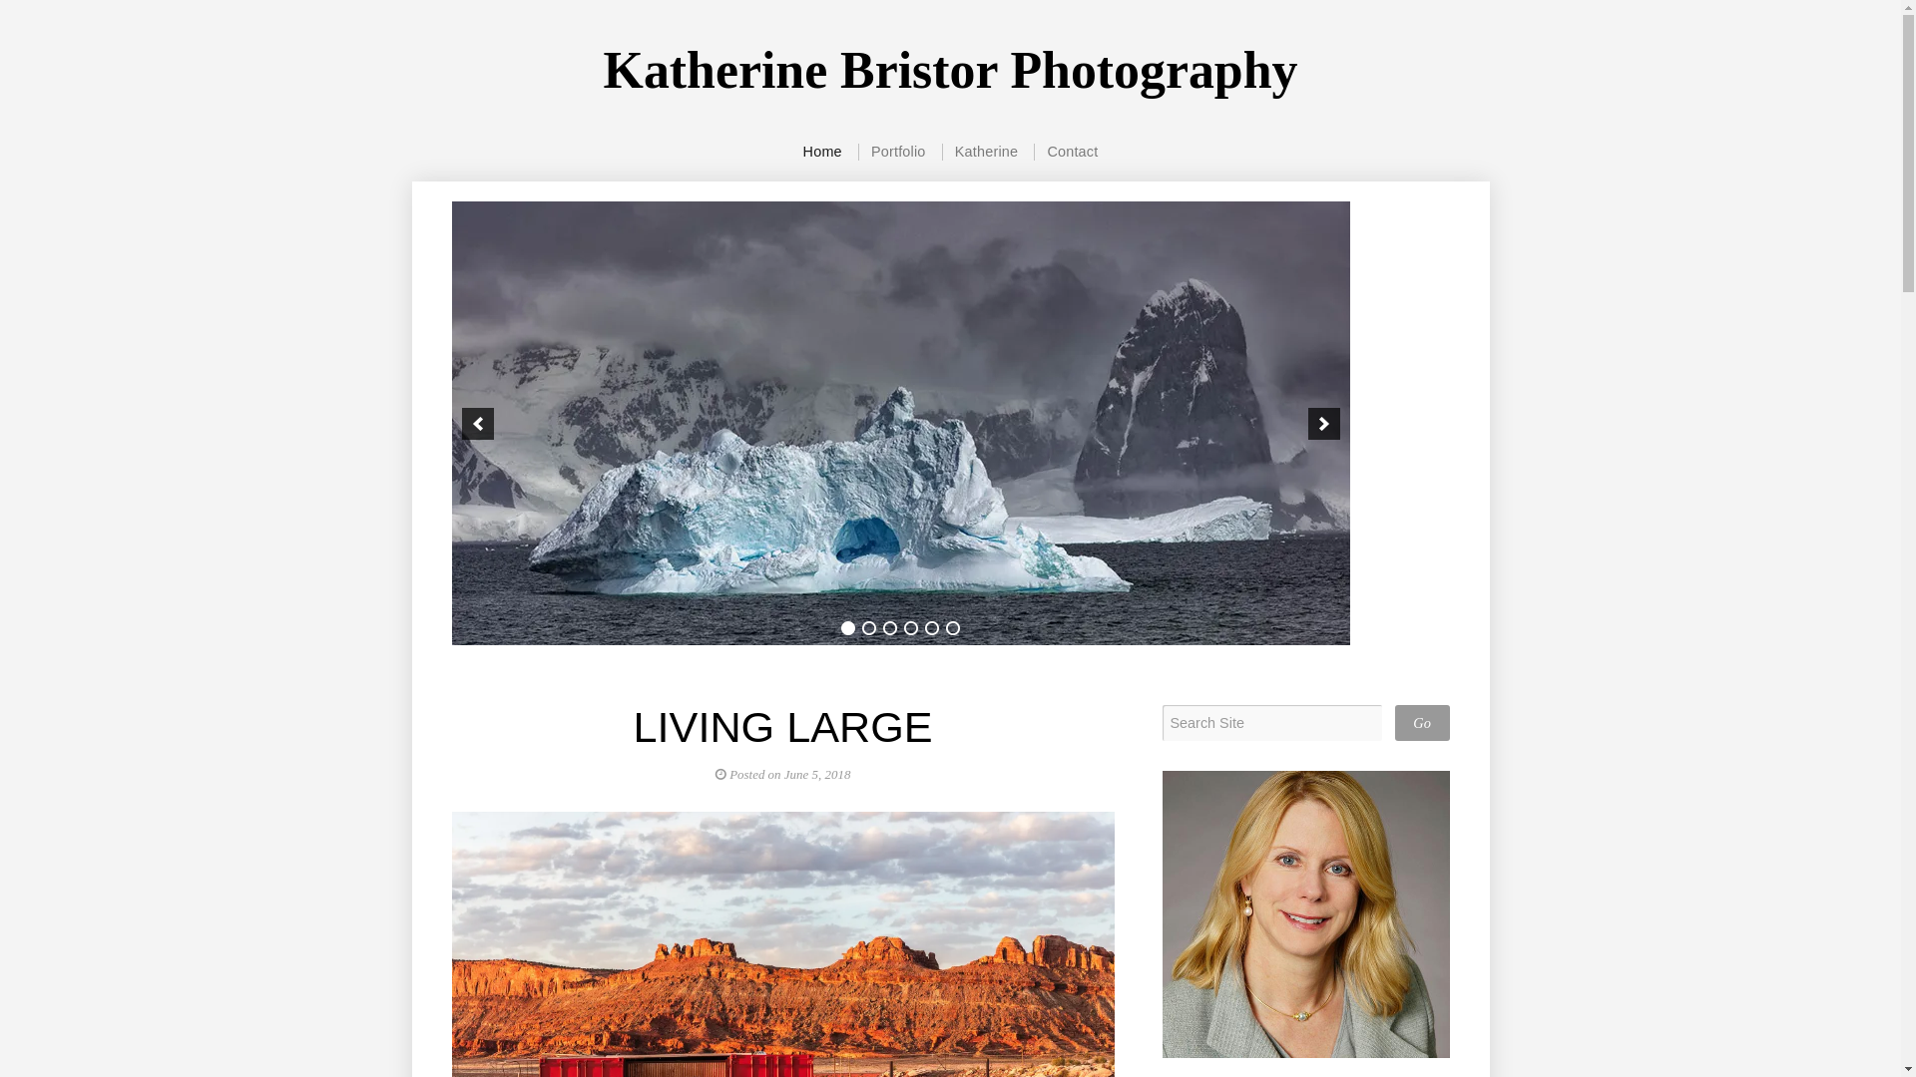Click the June 5, 2018 post date
1916x1077 pixels.
[x=817, y=775]
